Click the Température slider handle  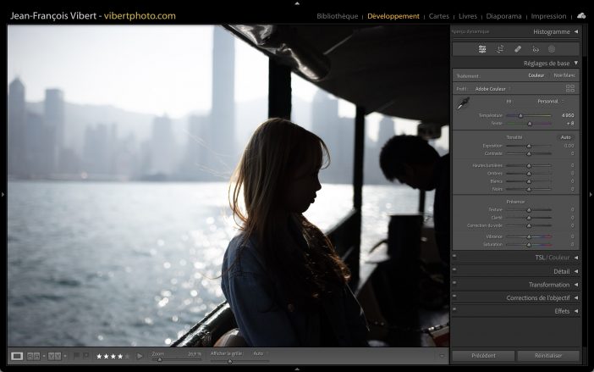[x=520, y=115]
